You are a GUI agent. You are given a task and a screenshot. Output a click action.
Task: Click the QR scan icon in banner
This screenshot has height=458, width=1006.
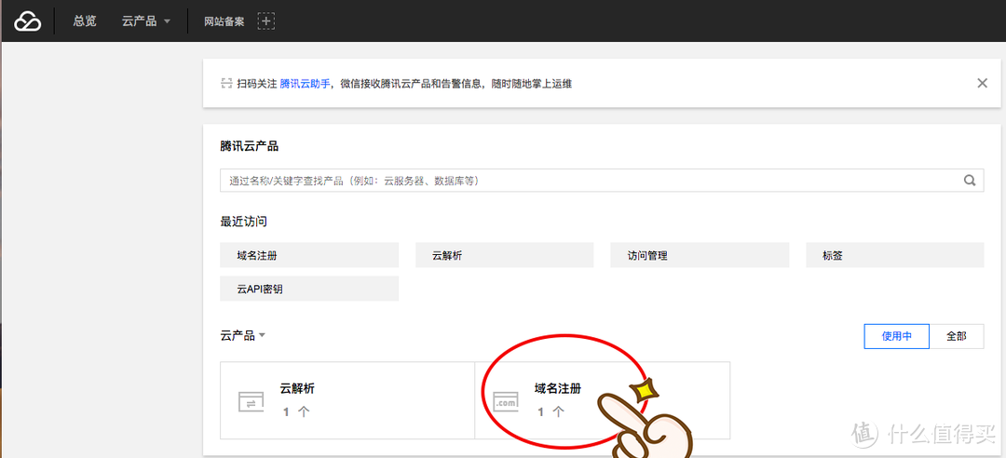(x=225, y=84)
